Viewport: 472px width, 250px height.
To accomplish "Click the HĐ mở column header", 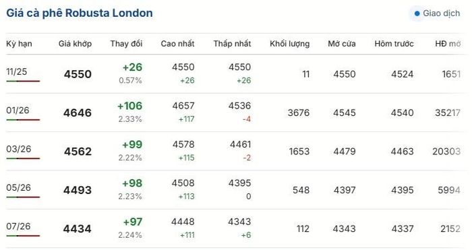I will click(448, 44).
